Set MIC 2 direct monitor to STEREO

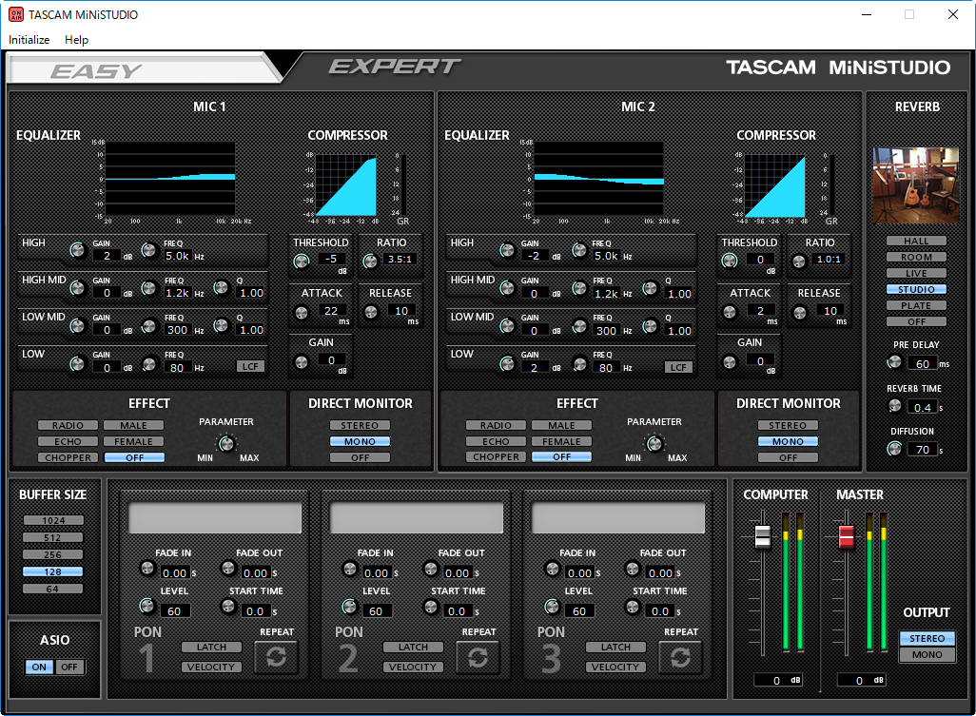[788, 425]
